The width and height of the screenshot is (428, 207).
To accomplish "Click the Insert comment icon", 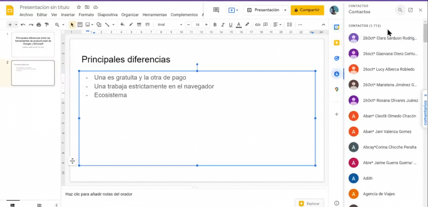I will pyautogui.click(x=266, y=24).
